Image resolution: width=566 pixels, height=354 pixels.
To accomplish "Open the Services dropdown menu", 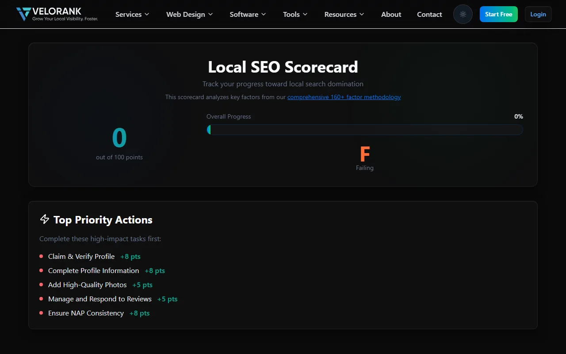I will click(x=132, y=14).
